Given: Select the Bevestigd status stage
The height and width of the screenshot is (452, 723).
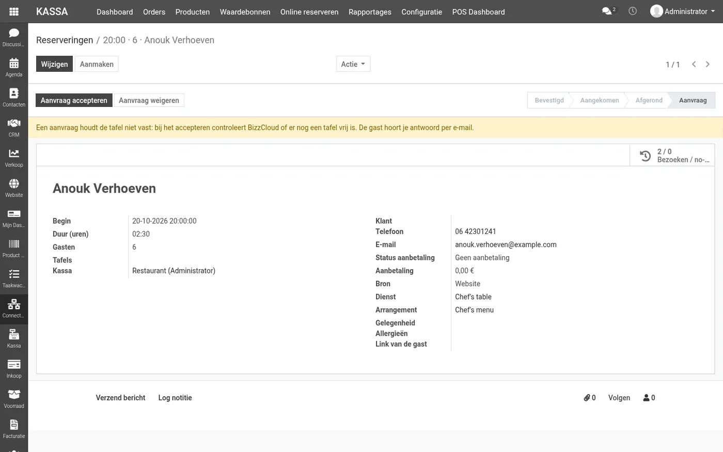Looking at the screenshot, I should point(549,100).
